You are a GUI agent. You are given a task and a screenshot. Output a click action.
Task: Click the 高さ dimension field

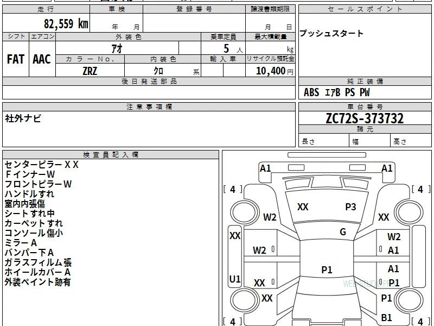411,141
